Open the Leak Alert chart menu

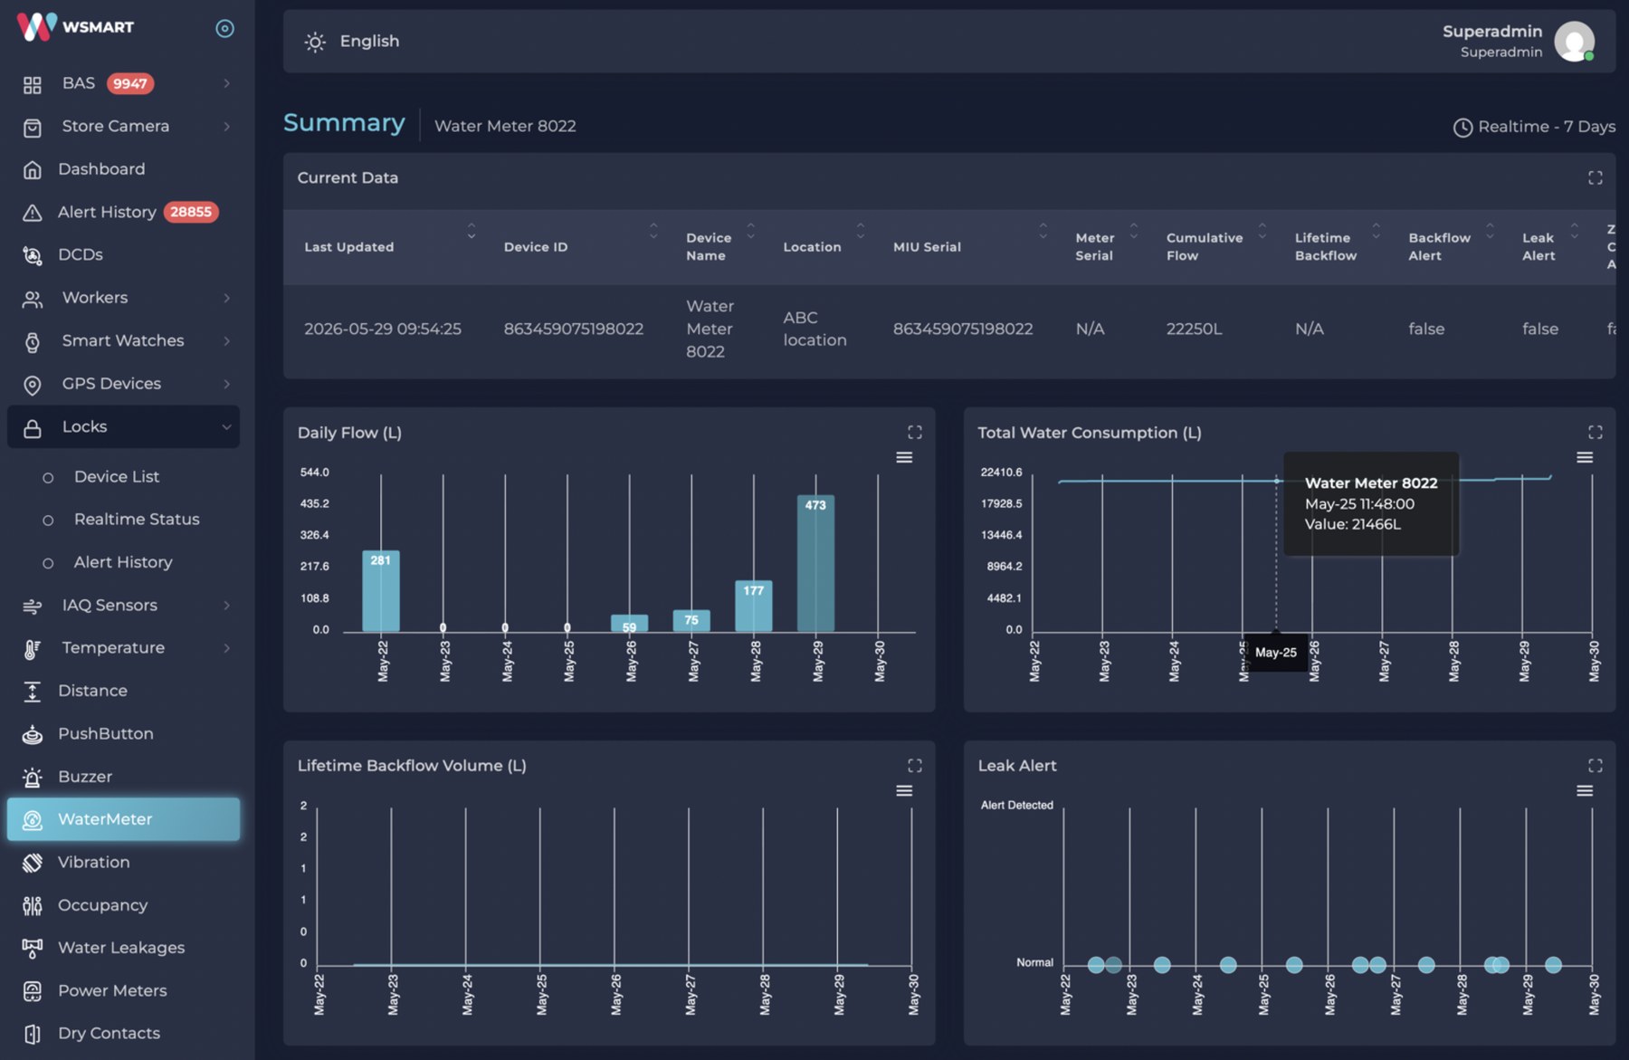click(x=1585, y=790)
